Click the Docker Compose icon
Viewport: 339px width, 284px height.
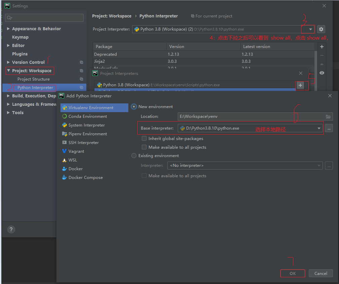(x=65, y=177)
